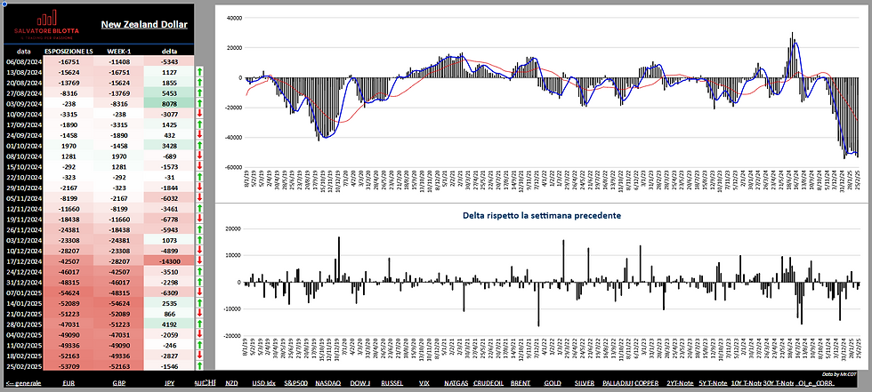Open the NATGAS link
The image size is (872, 392).
(456, 383)
